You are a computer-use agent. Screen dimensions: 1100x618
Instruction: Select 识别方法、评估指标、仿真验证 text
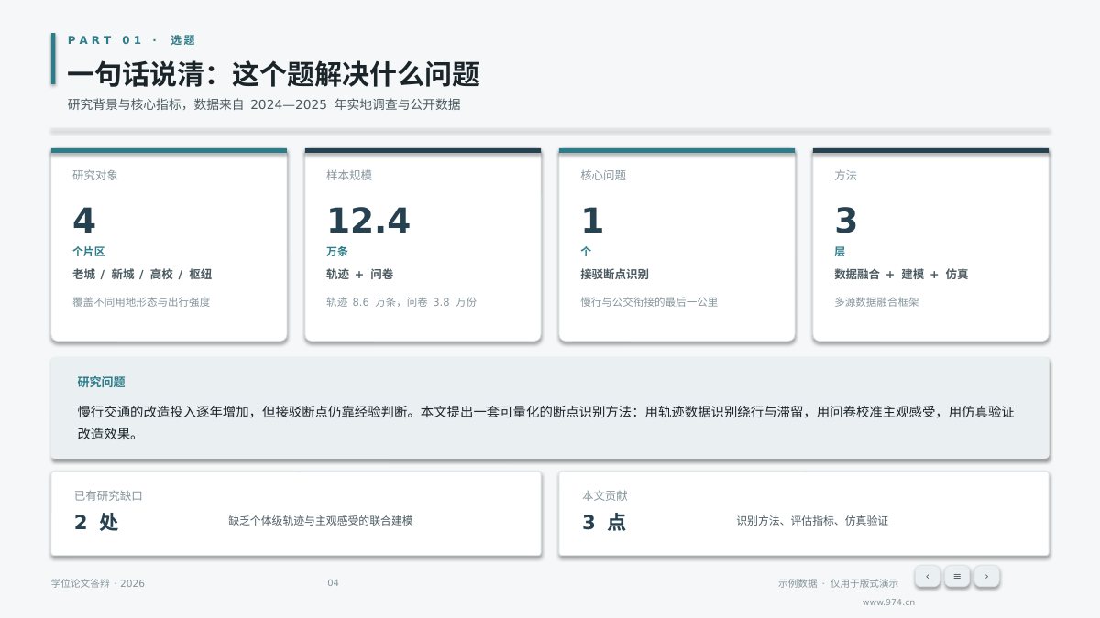coord(812,520)
